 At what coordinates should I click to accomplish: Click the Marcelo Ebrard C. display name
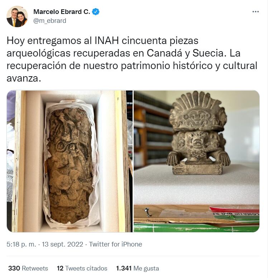click(x=62, y=12)
